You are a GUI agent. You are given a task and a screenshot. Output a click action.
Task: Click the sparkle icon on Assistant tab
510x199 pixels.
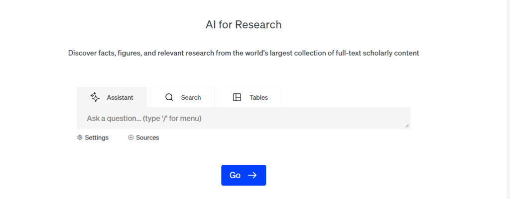95,97
